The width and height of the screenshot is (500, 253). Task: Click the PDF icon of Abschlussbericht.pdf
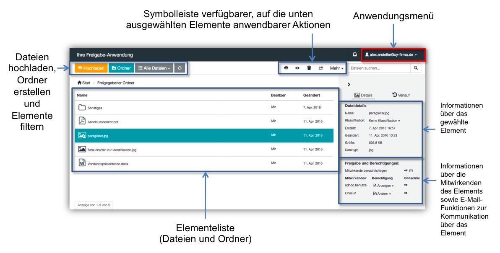tap(82, 121)
